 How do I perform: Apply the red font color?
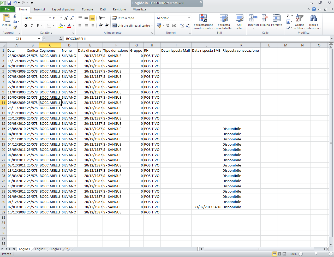click(69, 26)
